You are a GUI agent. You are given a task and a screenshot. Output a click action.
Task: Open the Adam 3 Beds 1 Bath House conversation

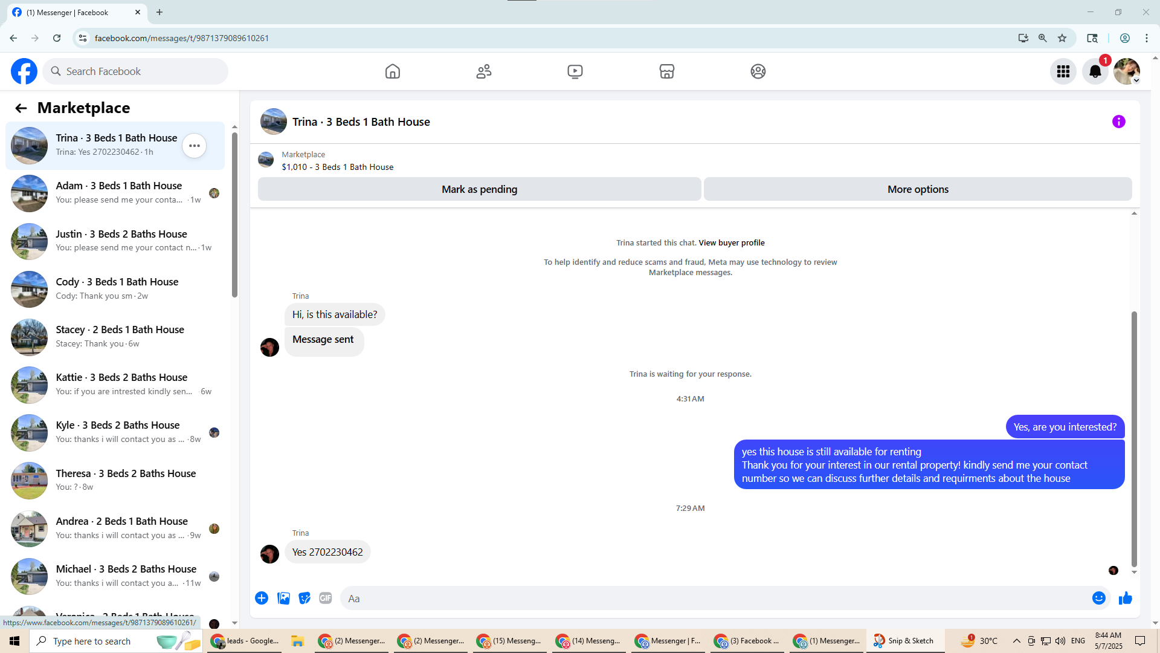118,192
